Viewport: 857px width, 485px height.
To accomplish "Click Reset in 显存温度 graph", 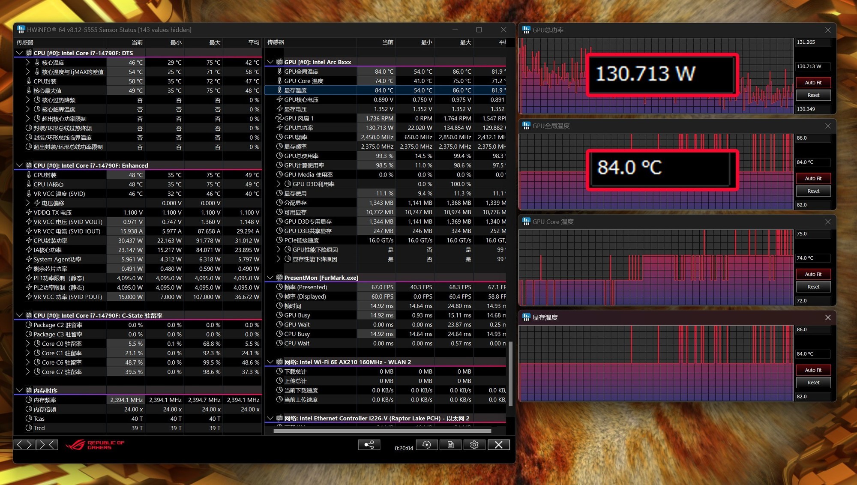I will 813,383.
